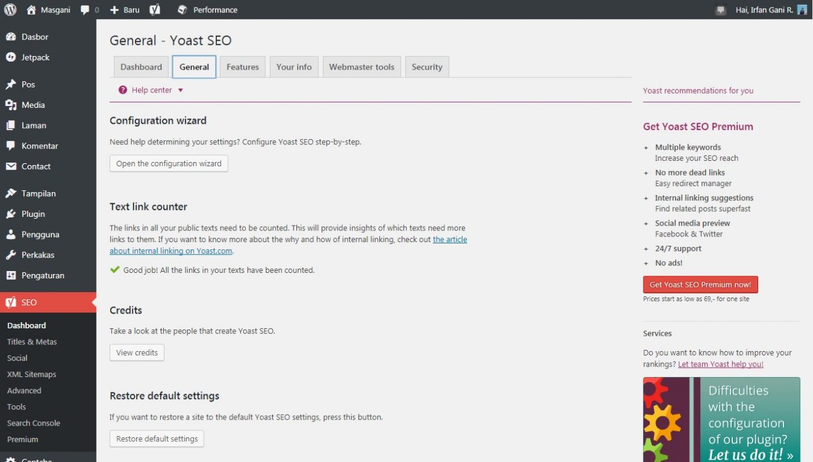
Task: Click the View credits button
Action: tap(137, 352)
